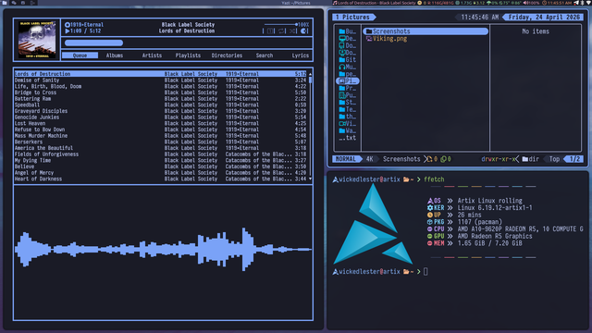Click the pe… folder in Yazi sidebar
This screenshot has width=592, height=333.
[348, 74]
